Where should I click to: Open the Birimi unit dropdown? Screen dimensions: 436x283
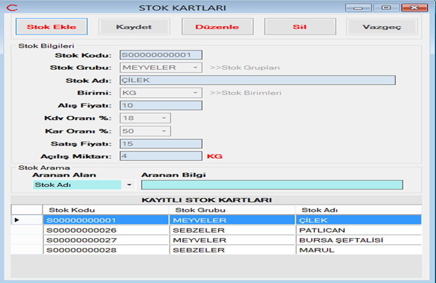click(195, 93)
